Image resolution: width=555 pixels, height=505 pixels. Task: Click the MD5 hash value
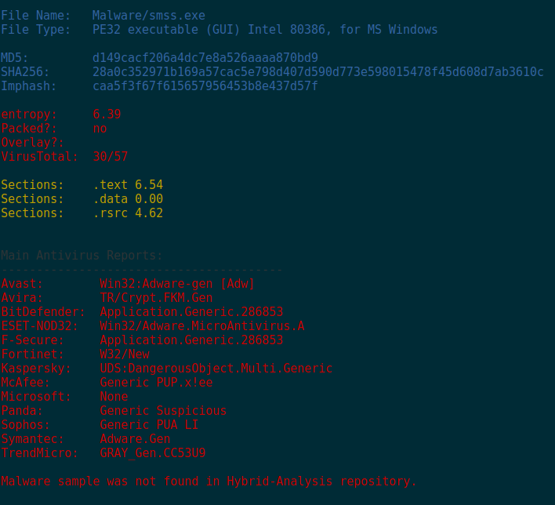pyautogui.click(x=205, y=58)
